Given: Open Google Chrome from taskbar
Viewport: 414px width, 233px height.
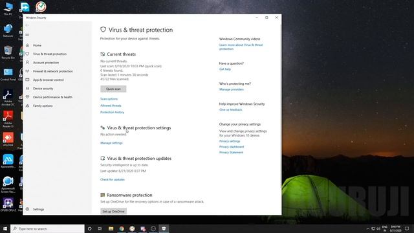Looking at the screenshot, I should pyautogui.click(x=122, y=228).
